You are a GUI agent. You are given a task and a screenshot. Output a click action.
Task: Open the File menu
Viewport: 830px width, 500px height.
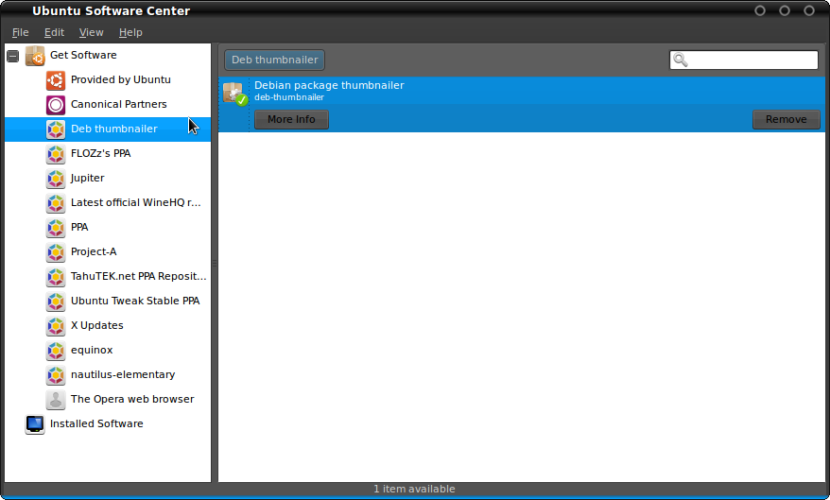click(x=20, y=32)
